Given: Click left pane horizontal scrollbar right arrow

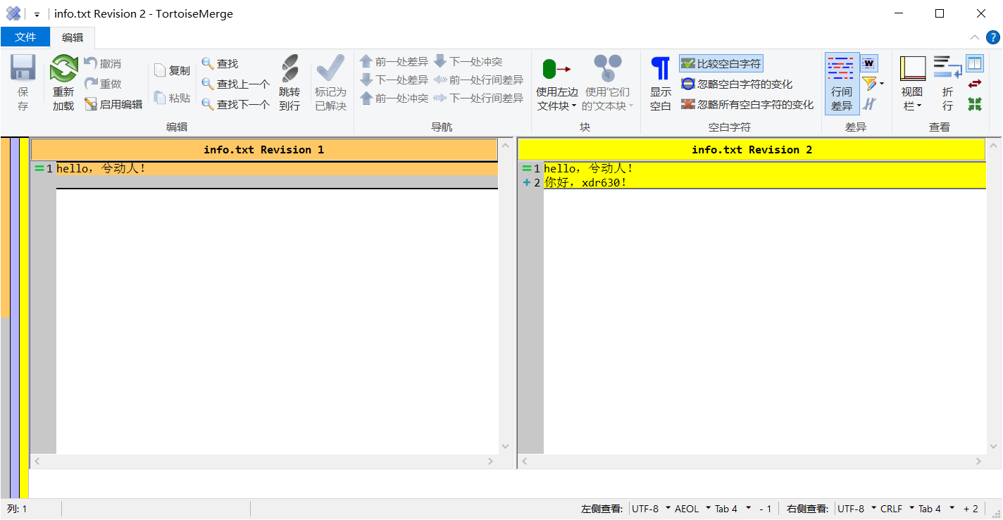Looking at the screenshot, I should (x=491, y=462).
